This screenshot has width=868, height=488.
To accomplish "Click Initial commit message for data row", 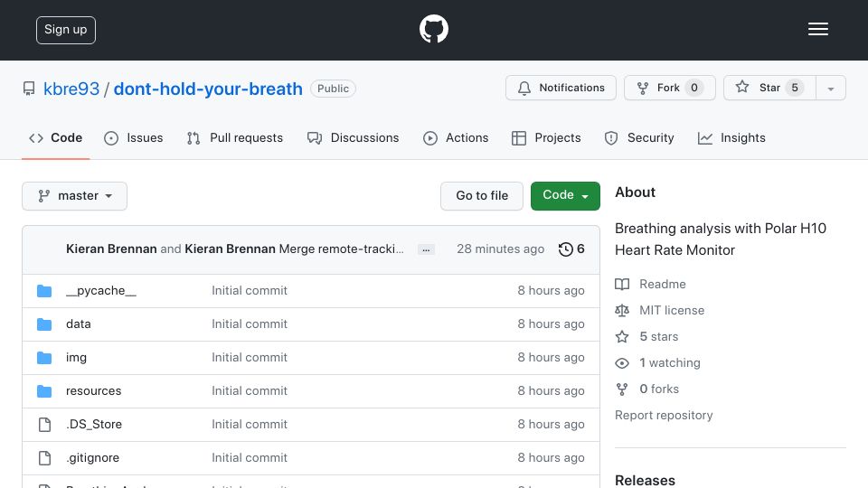I will point(250,324).
